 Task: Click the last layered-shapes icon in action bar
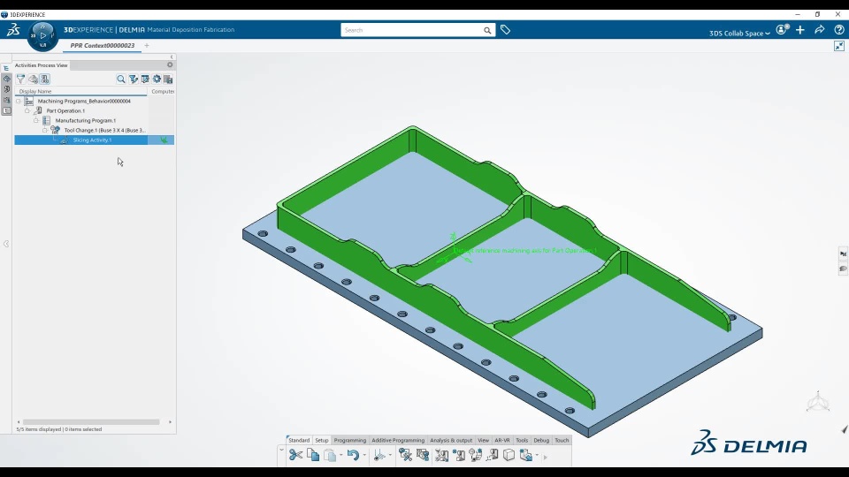pos(525,455)
